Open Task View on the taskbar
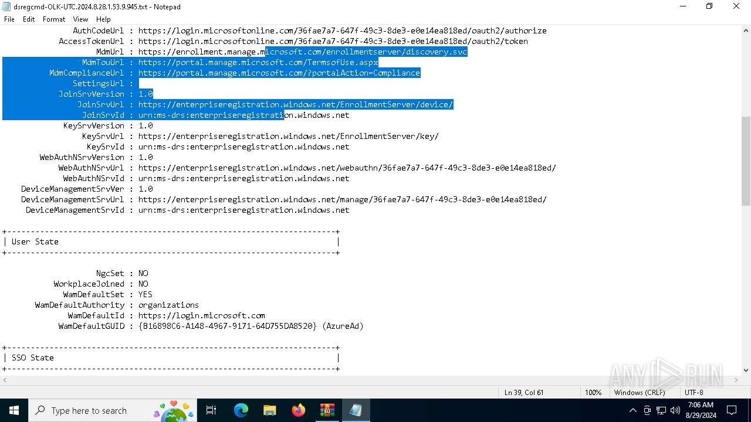 pyautogui.click(x=211, y=410)
